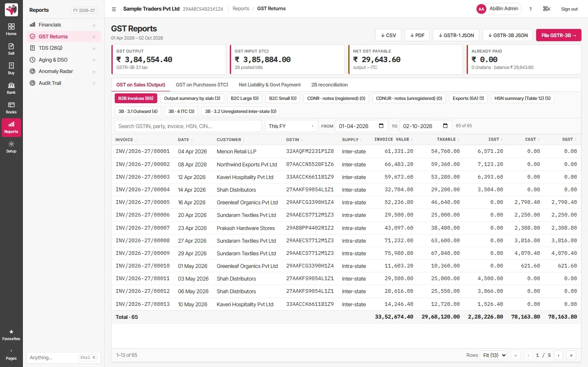This screenshot has width=588, height=367.
Task: Open the Reports module icon
Action: [x=11, y=127]
